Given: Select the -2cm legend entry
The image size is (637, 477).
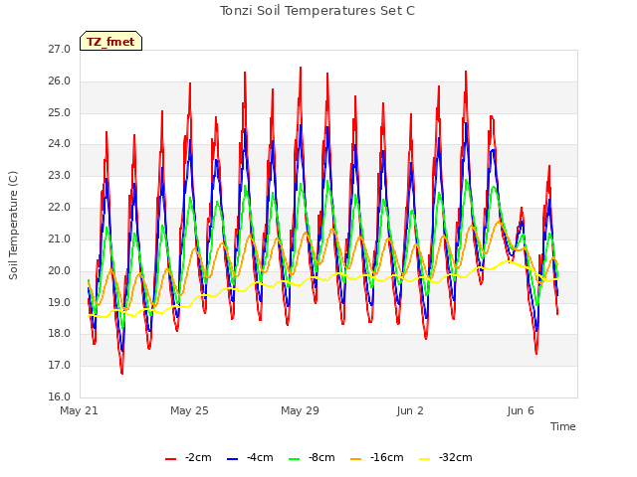Looking at the screenshot, I should click(188, 458).
